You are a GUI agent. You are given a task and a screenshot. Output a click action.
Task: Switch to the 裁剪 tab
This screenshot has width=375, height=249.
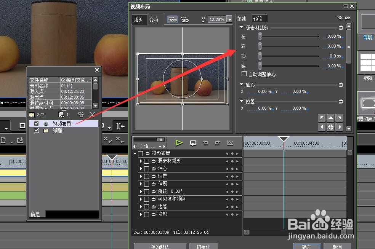tap(138, 20)
